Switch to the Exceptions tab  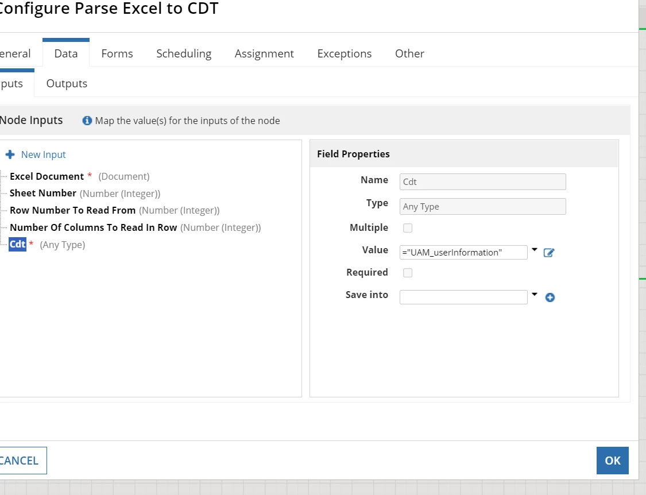point(345,53)
